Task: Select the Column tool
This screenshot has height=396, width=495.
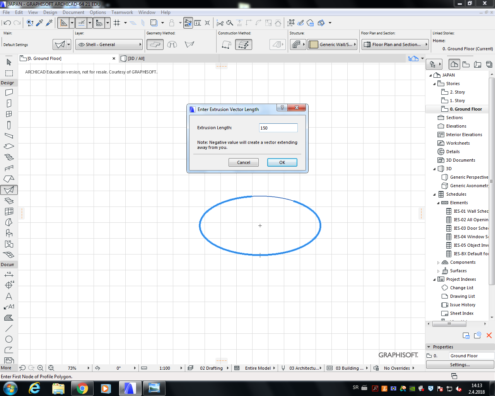Action: tap(9, 125)
